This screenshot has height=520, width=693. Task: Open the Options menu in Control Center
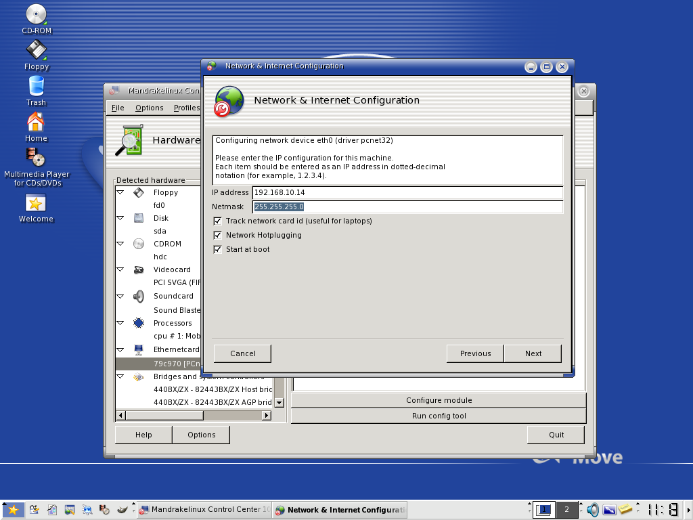tap(150, 108)
